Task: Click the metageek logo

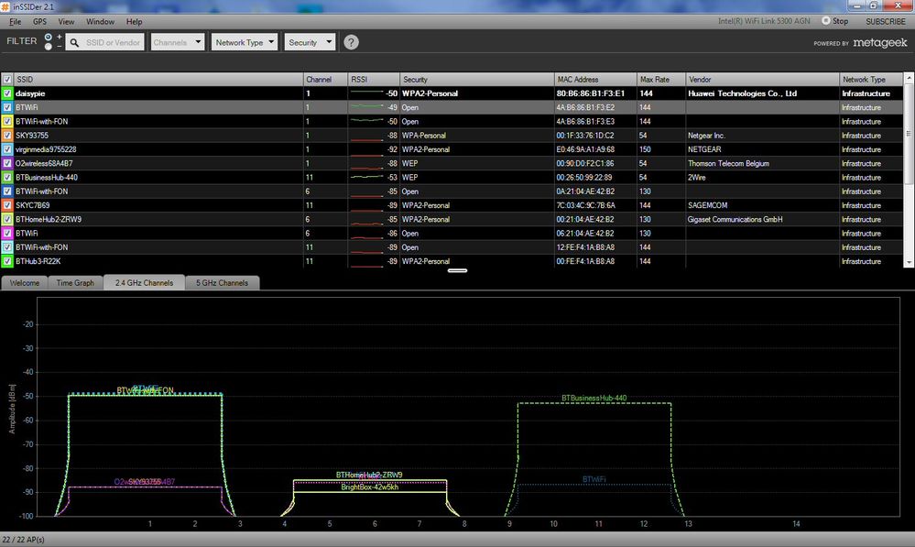Action: (880, 43)
